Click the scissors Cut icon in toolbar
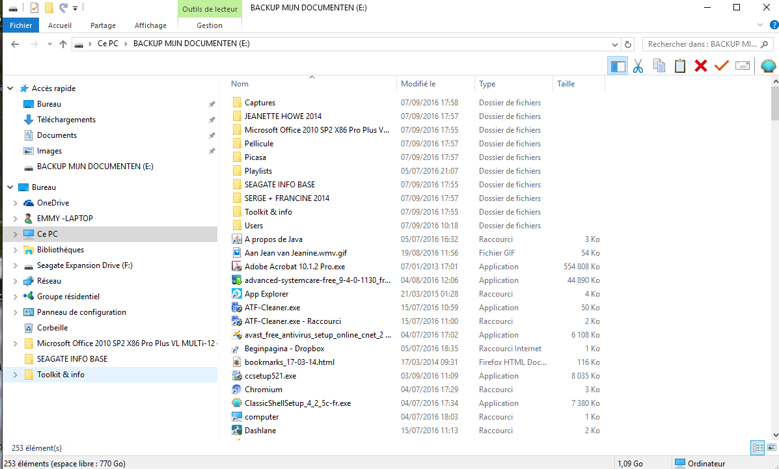The width and height of the screenshot is (779, 469). [638, 66]
